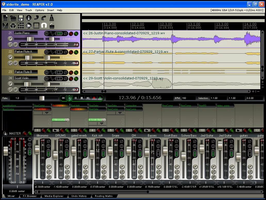The height and width of the screenshot is (200, 266).
Task: Click the folder icon above Basses strip
Action: [x=147, y=130]
